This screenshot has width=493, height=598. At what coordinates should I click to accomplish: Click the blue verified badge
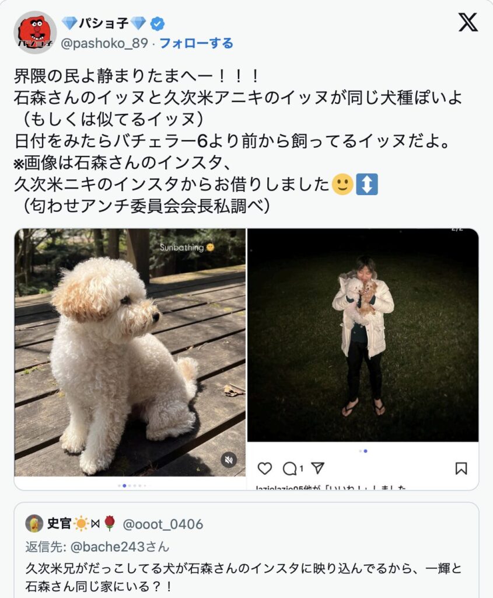(x=158, y=23)
